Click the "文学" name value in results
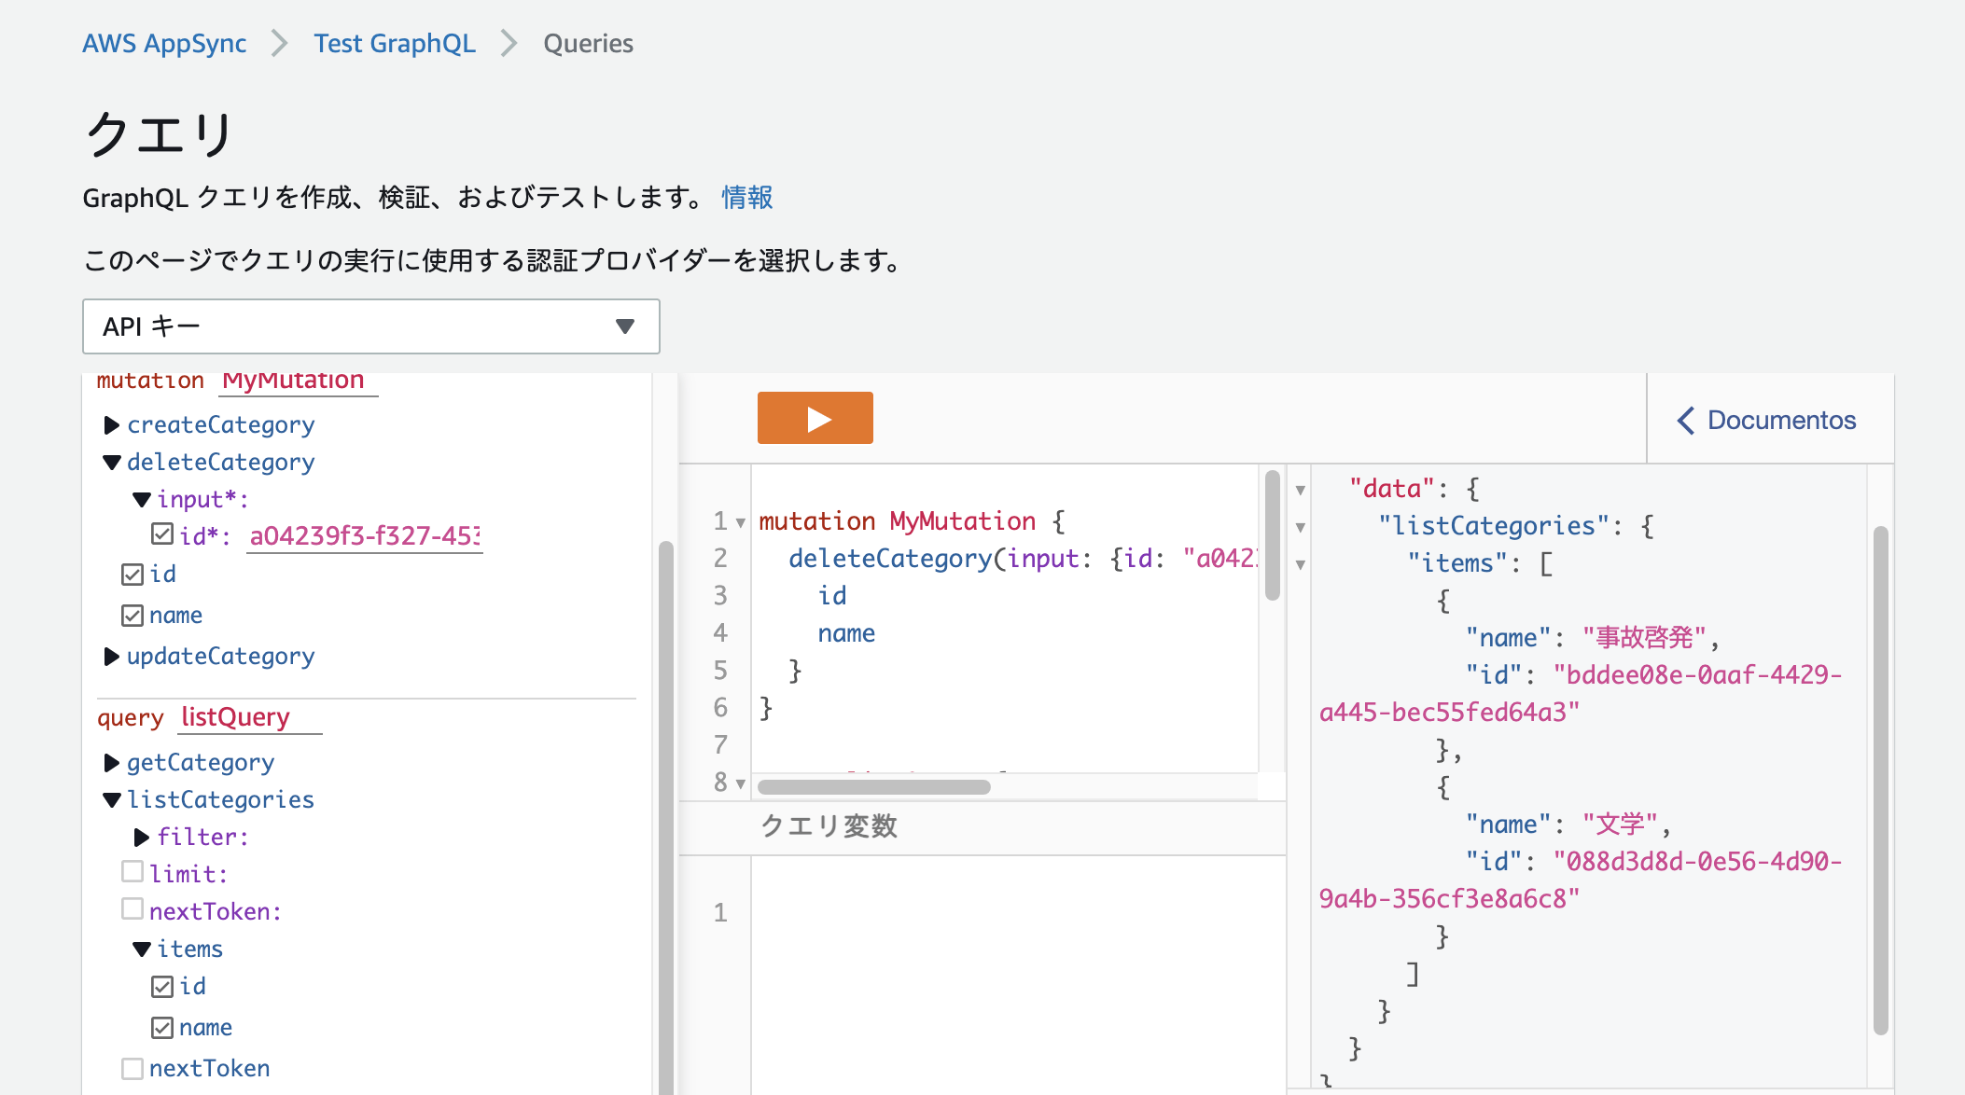This screenshot has height=1095, width=1965. coord(1620,825)
